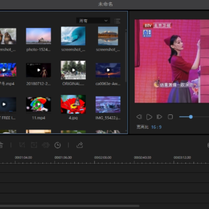Play the preview video
Screen dimensions: 209x209
pyautogui.click(x=149, y=117)
